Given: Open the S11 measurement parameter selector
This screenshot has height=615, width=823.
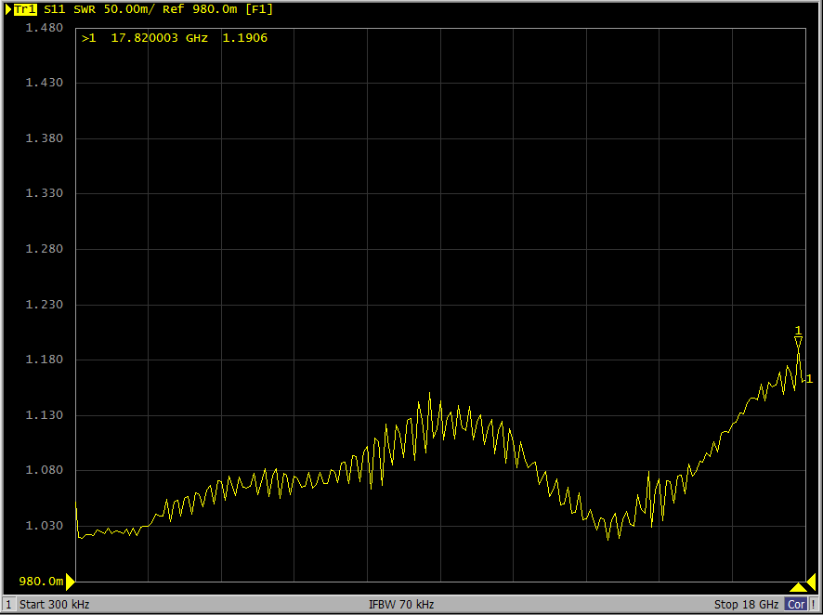Looking at the screenshot, I should (x=55, y=9).
